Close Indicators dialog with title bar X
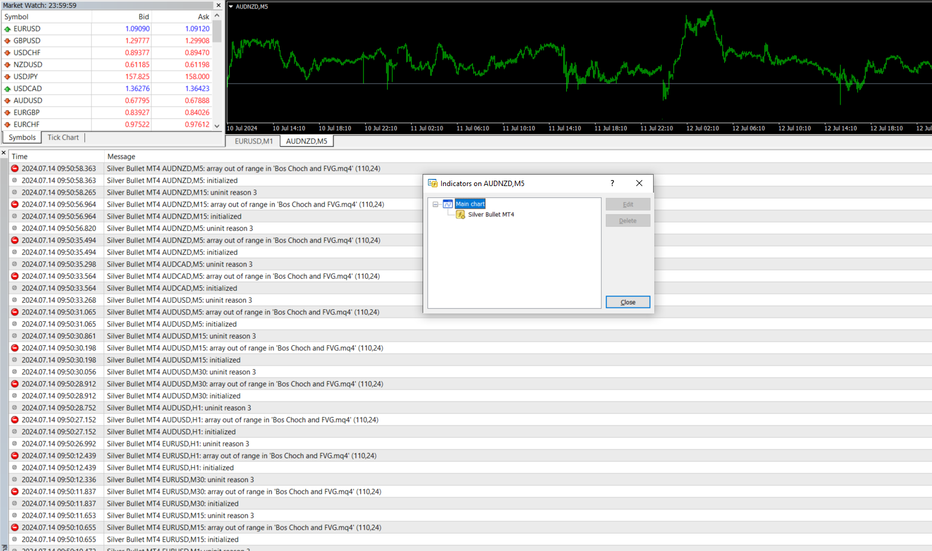Screen dimensions: 932x551 coord(639,184)
